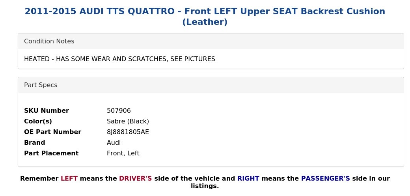Click the OE Part Number label
410x196 pixels.
52,132
